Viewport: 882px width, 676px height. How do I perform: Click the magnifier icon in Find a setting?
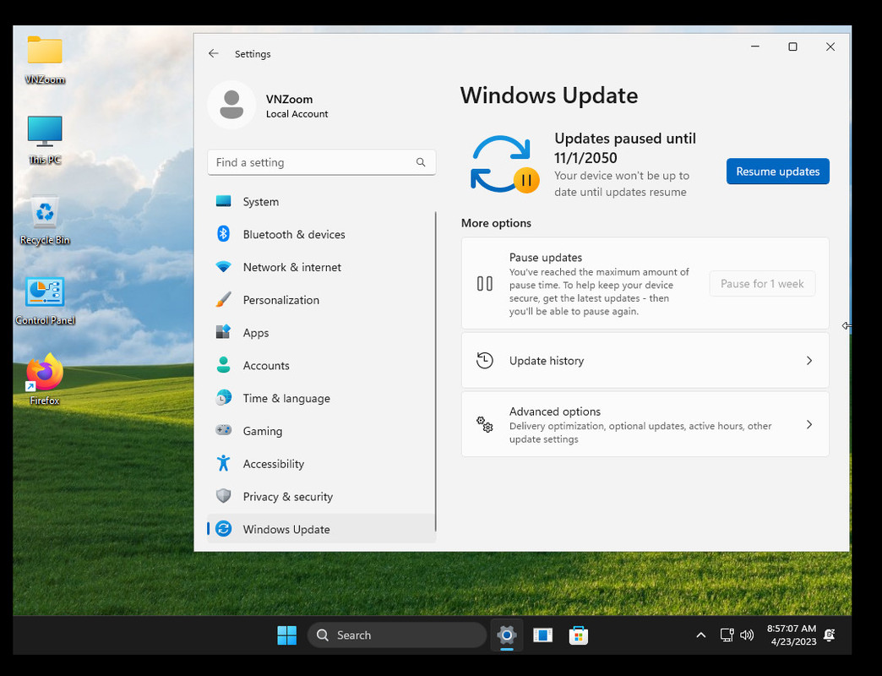[x=420, y=162]
